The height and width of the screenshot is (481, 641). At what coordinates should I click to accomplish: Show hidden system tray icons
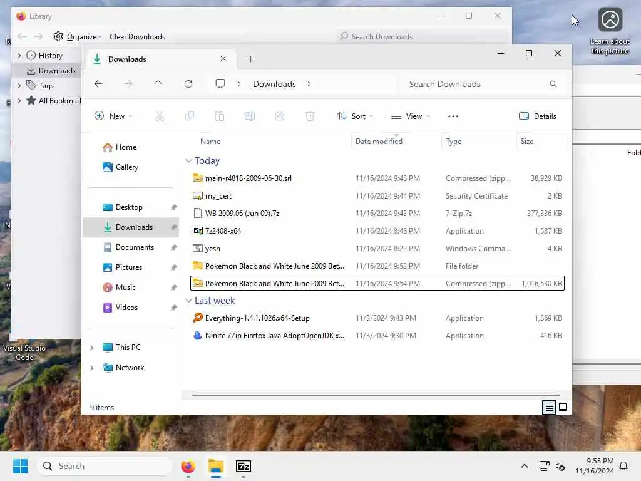pyautogui.click(x=524, y=466)
